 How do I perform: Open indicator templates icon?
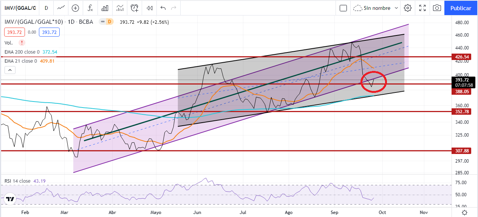click(x=120, y=8)
